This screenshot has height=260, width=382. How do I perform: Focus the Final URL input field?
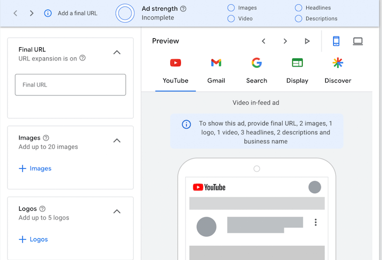coord(71,85)
